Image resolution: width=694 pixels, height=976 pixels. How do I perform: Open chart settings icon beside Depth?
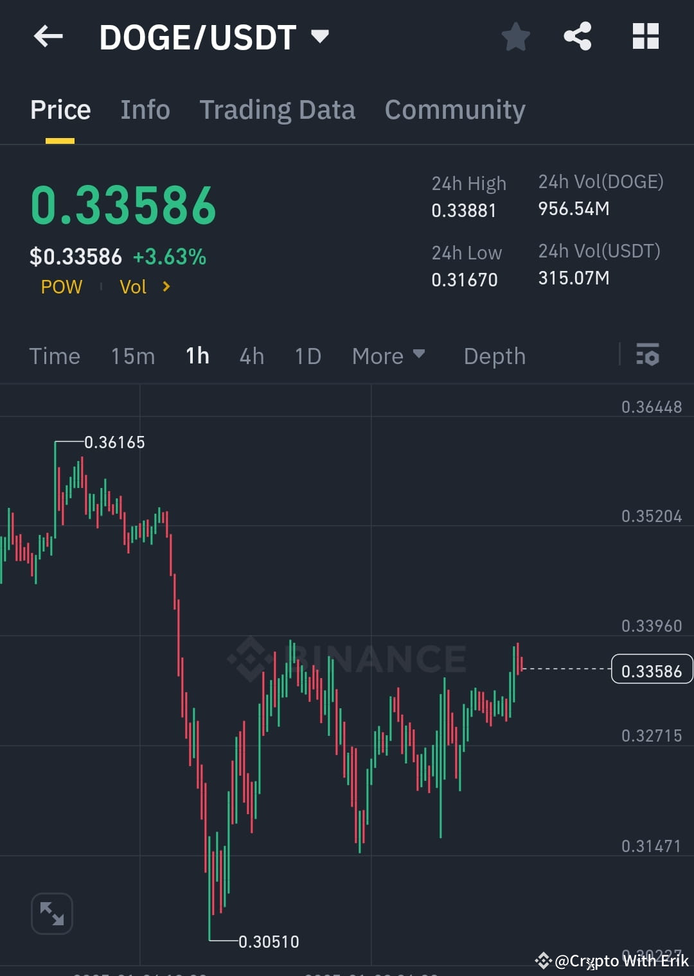[x=647, y=356]
